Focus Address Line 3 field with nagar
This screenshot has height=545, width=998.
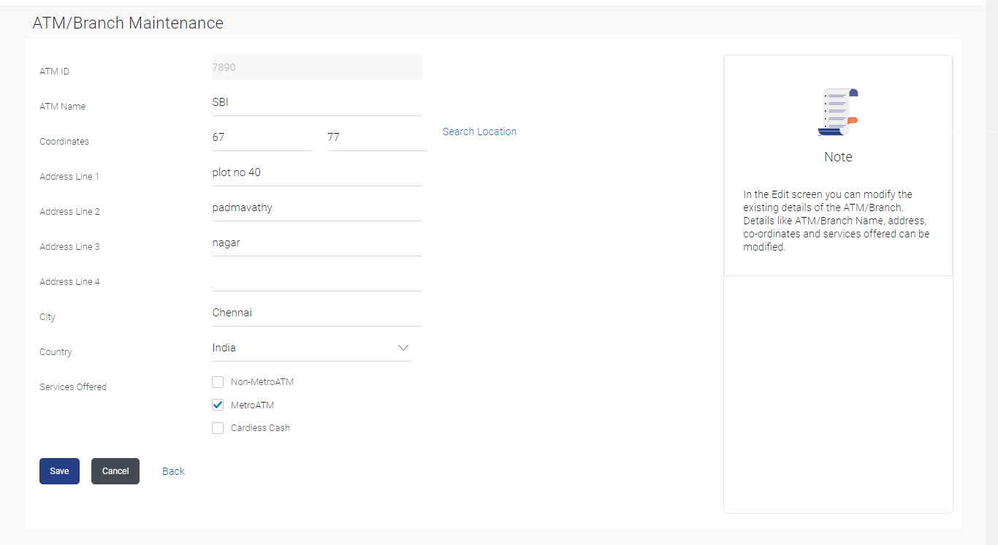pyautogui.click(x=316, y=243)
